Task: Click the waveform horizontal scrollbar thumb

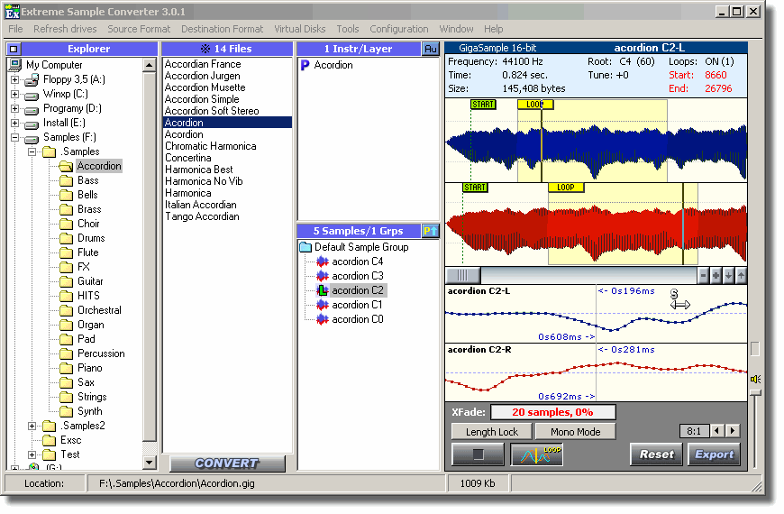Action: point(463,276)
